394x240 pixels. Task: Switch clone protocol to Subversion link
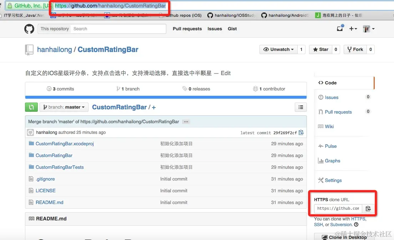[341, 225]
